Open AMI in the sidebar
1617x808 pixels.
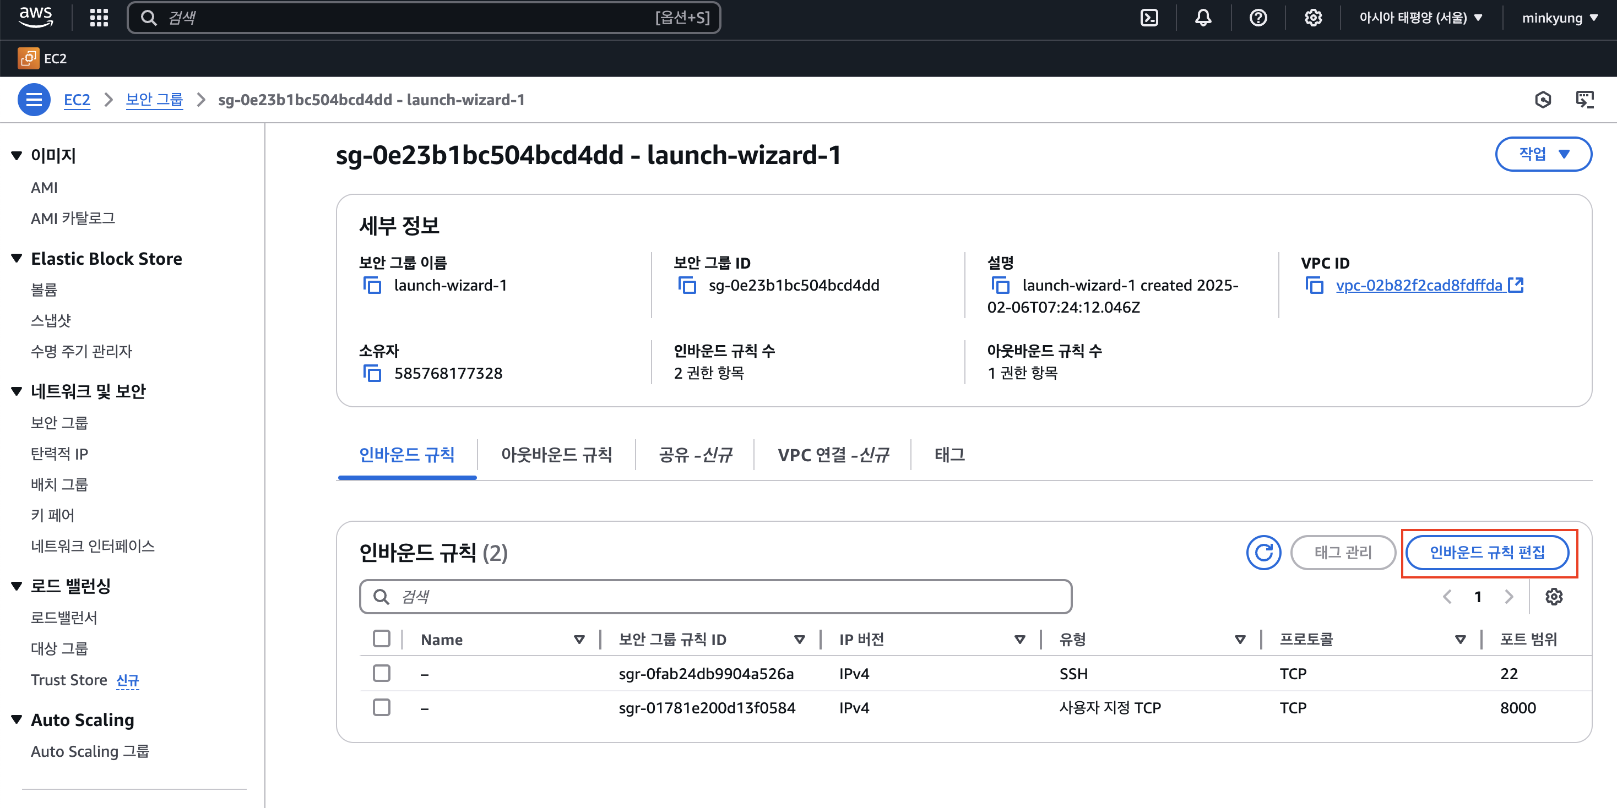tap(44, 188)
